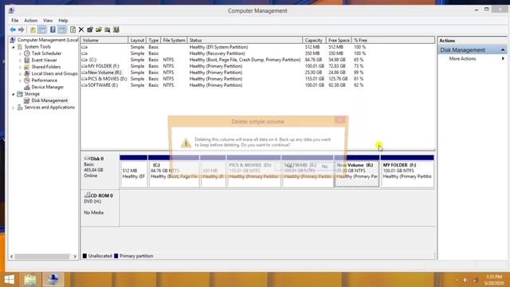Expand the Task Scheduler node arrow
Viewport: 510px width, 287px height.
(x=20, y=53)
